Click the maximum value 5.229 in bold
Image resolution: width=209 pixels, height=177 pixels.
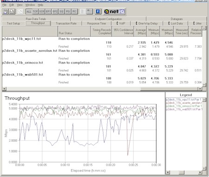[169, 66]
